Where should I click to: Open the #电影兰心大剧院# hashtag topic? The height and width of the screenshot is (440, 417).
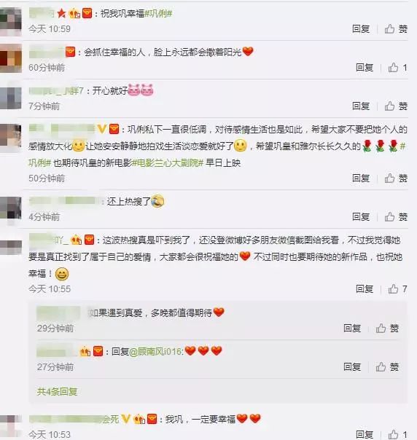[x=168, y=162]
